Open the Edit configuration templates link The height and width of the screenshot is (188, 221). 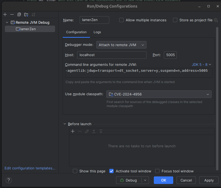[30, 168]
